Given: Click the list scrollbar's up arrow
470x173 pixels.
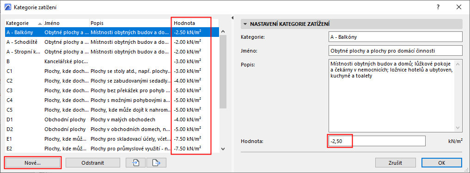Looking at the screenshot, I should click(x=223, y=31).
